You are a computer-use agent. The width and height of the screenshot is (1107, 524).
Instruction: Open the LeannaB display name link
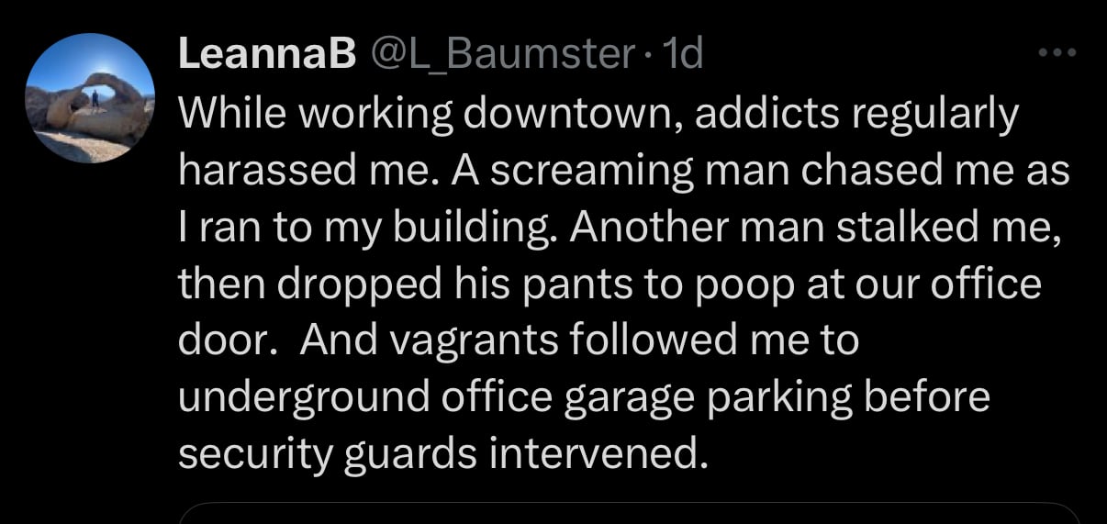click(266, 57)
